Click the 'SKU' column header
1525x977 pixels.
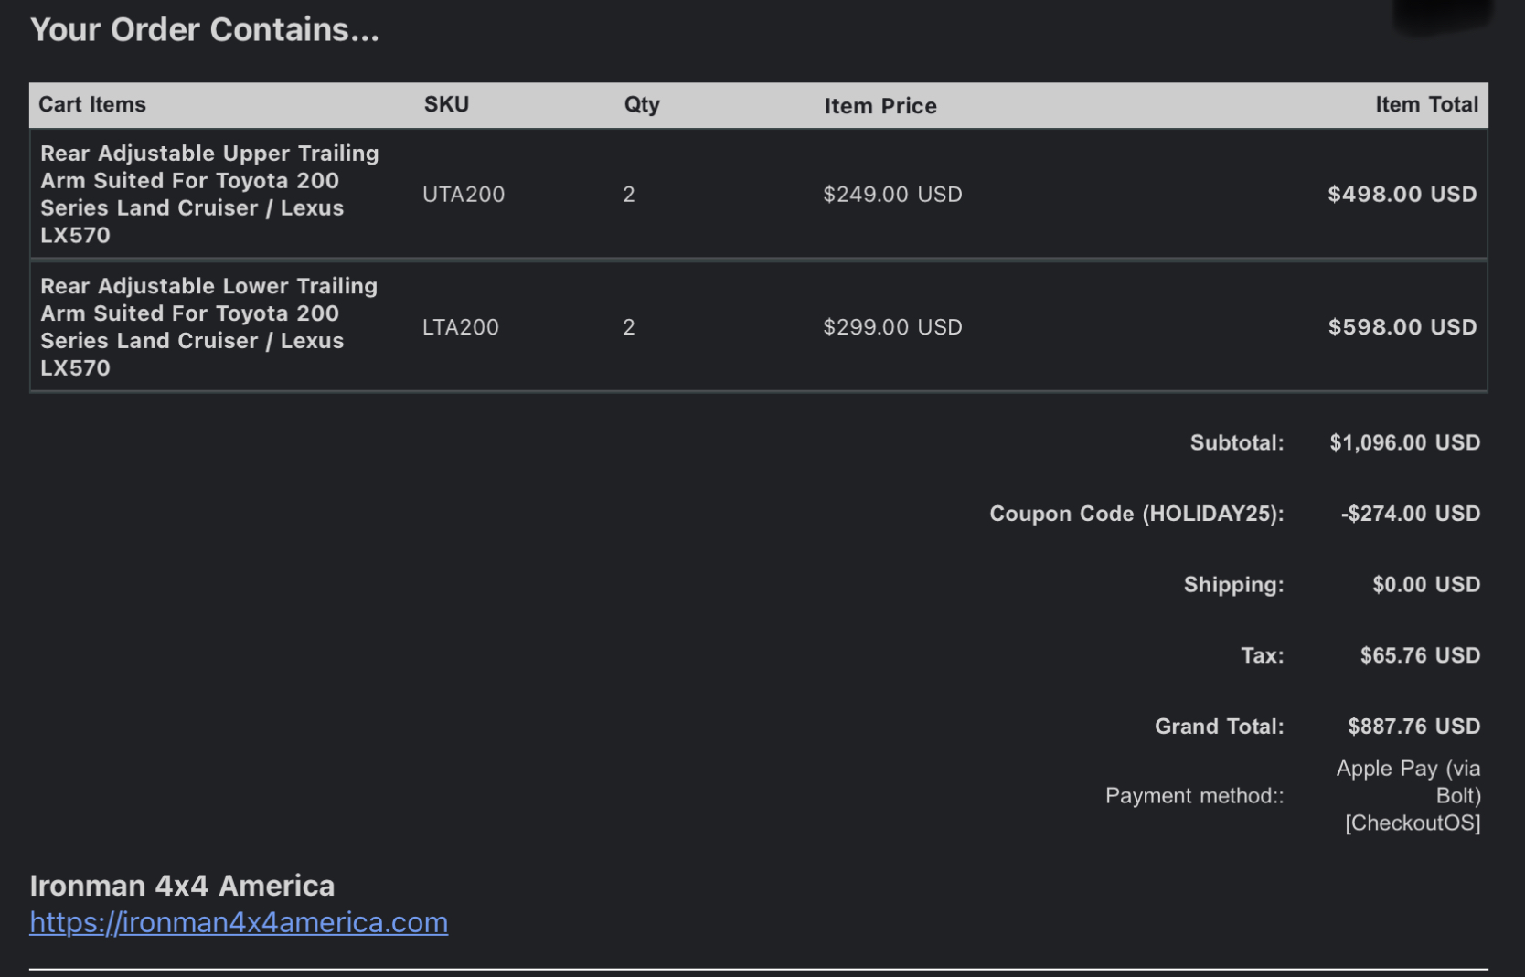[446, 104]
